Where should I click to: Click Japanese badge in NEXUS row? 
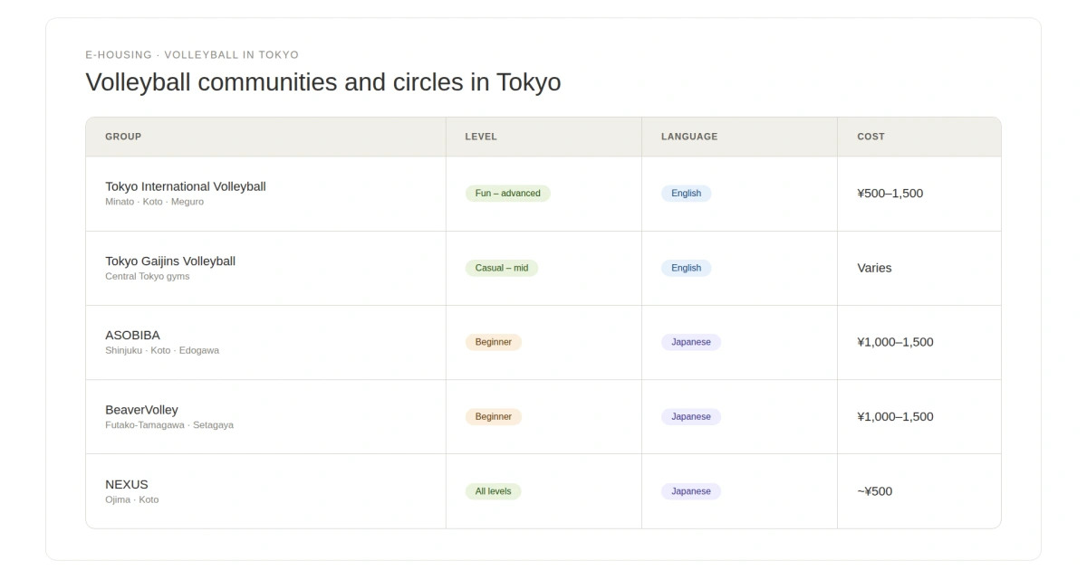pos(691,491)
